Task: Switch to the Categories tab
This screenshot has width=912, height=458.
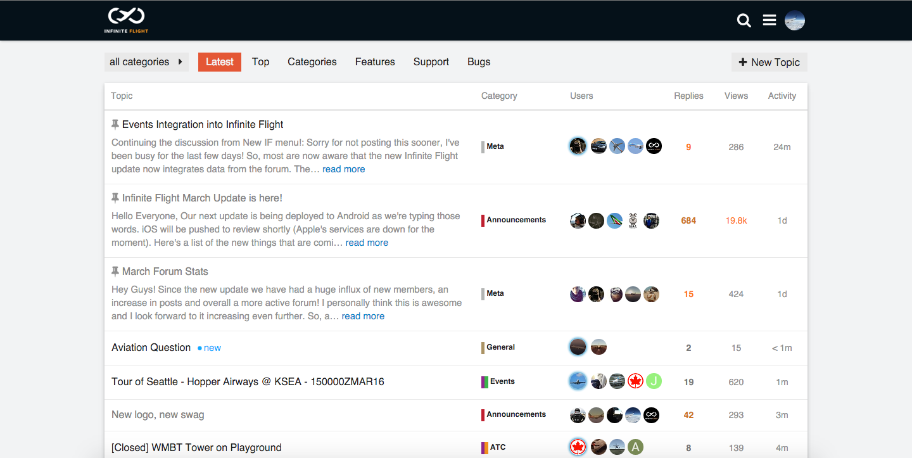Action: (x=312, y=62)
